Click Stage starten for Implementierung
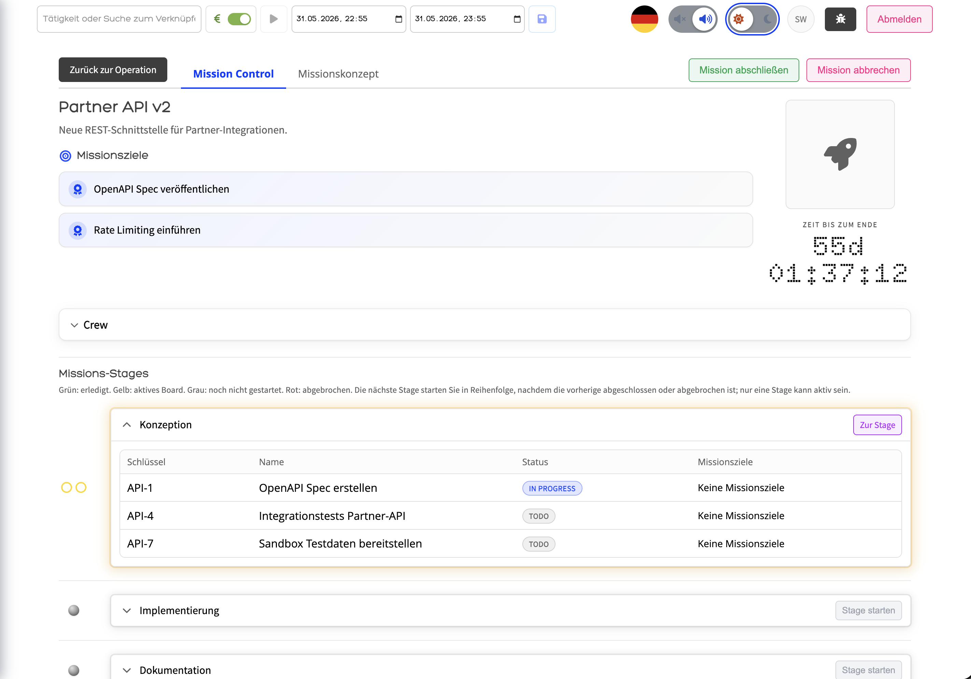971x679 pixels. pos(868,610)
